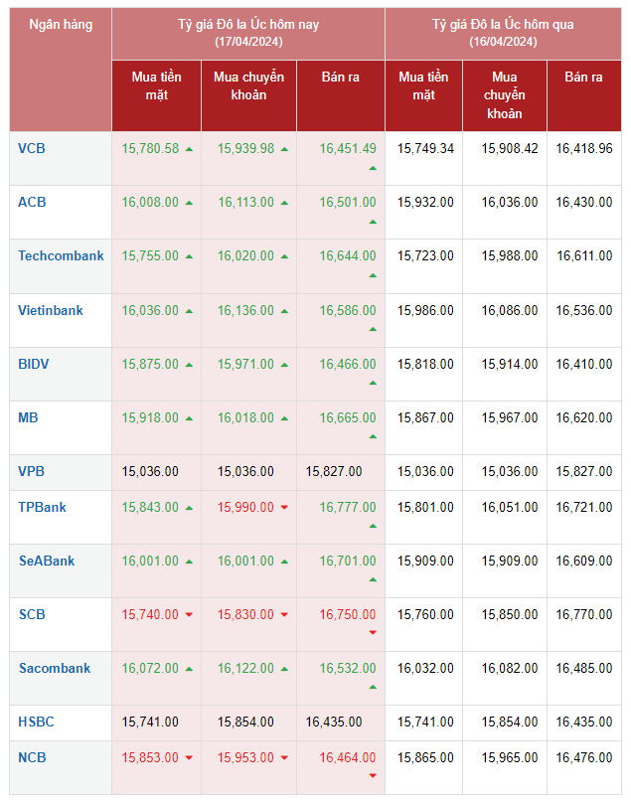Click the green arrow beside 16,072.00
The image size is (631, 804).
pos(189,669)
